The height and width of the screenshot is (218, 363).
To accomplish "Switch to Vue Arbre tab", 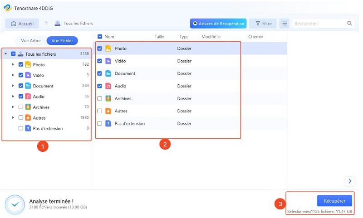I will [31, 40].
